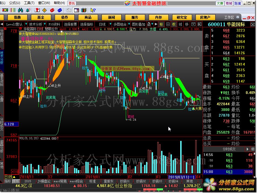Open the 帮助(H) menu
257x193 pixels.
point(59,3)
